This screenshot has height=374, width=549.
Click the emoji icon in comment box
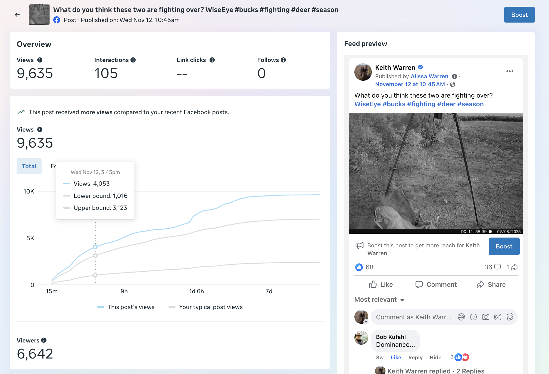coord(473,317)
